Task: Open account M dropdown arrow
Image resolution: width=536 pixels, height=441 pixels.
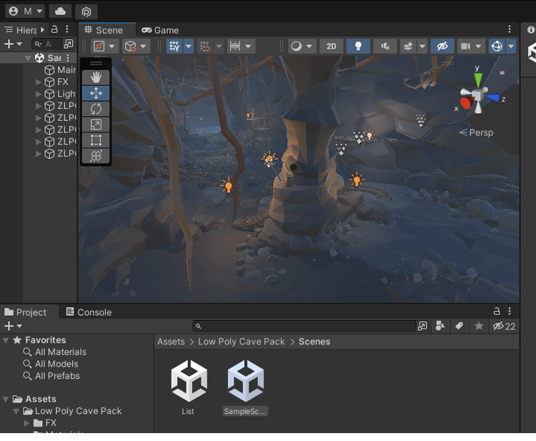Action: (39, 11)
